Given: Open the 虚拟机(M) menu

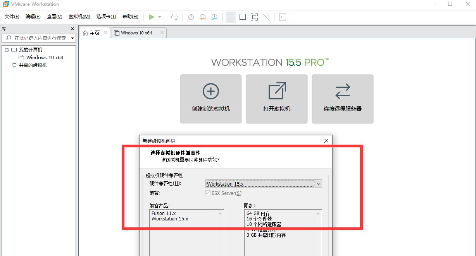Looking at the screenshot, I should click(x=79, y=17).
